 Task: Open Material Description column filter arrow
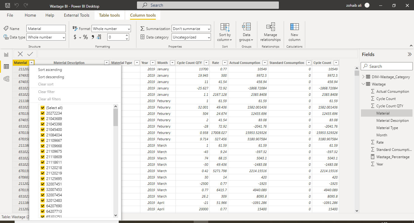click(106, 63)
